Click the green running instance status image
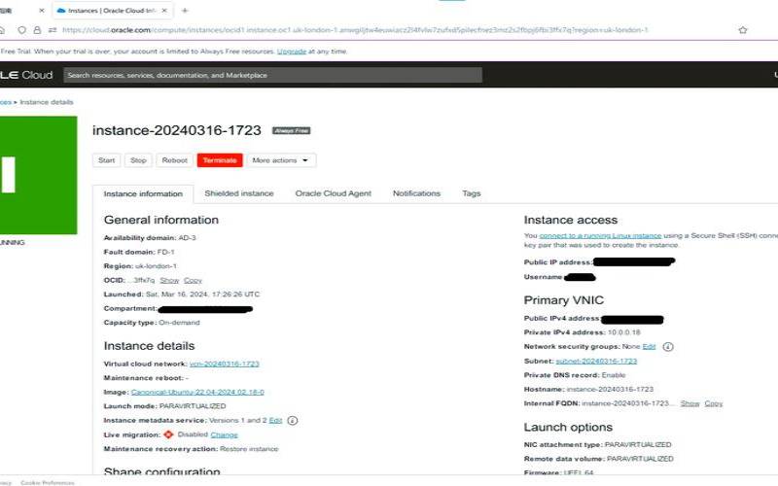Image resolution: width=778 pixels, height=486 pixels. tap(37, 175)
